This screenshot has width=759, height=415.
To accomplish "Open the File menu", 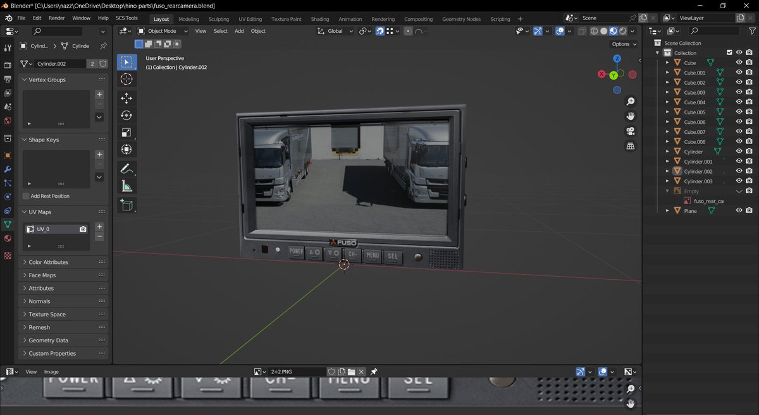I will (x=22, y=18).
